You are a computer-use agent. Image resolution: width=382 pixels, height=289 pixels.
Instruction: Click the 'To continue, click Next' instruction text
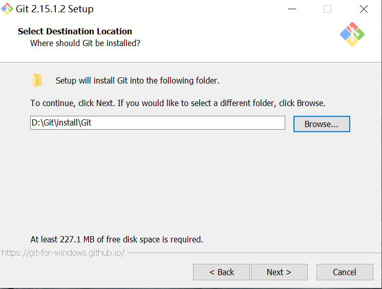[178, 103]
